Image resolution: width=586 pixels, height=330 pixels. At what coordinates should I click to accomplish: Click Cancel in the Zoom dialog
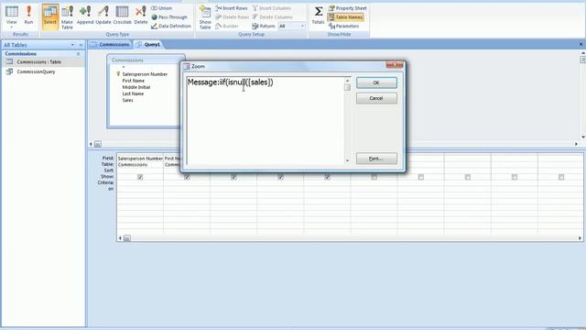point(376,98)
